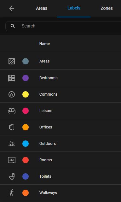Viewport: 121px width, 202px height.
Task: Switch to the Areas tab
Action: pyautogui.click(x=42, y=9)
